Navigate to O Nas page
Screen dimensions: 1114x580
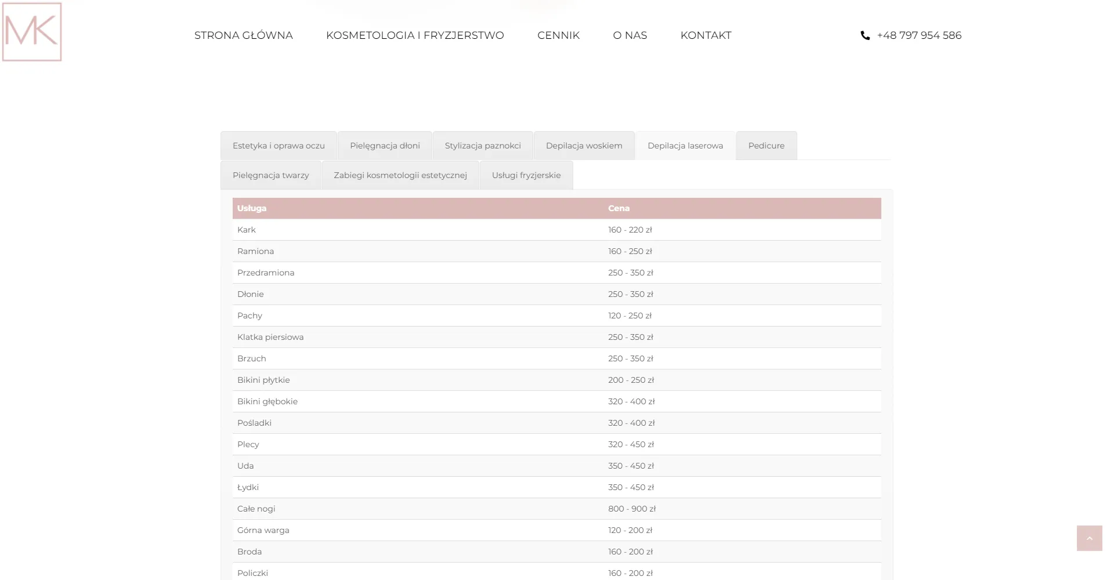tap(630, 35)
